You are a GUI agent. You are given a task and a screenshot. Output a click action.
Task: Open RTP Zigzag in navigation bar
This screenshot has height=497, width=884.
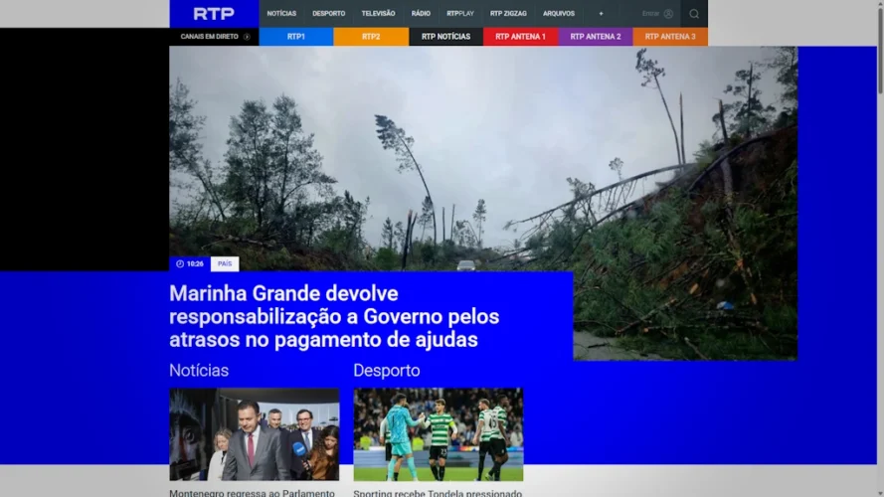point(508,14)
